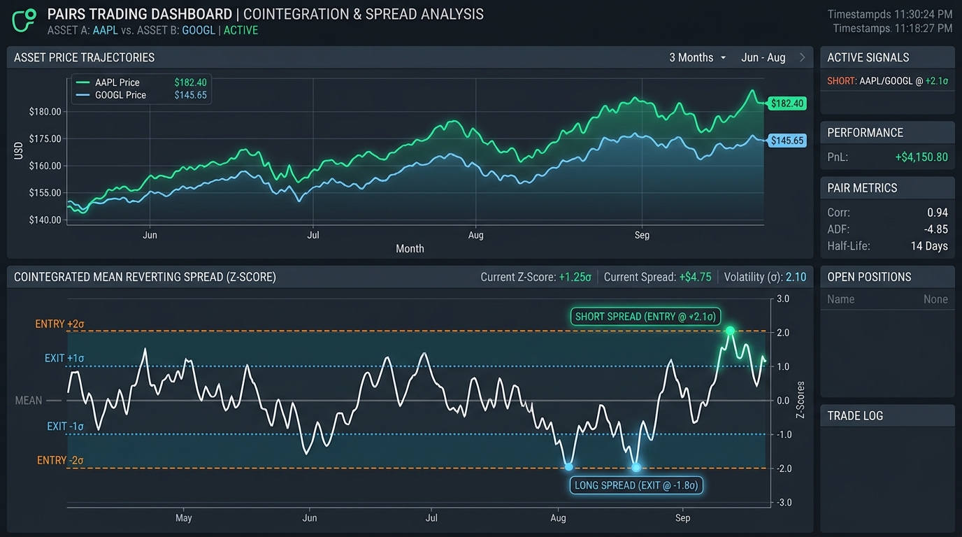Click the EXIT -1σ threshold label

click(x=66, y=427)
